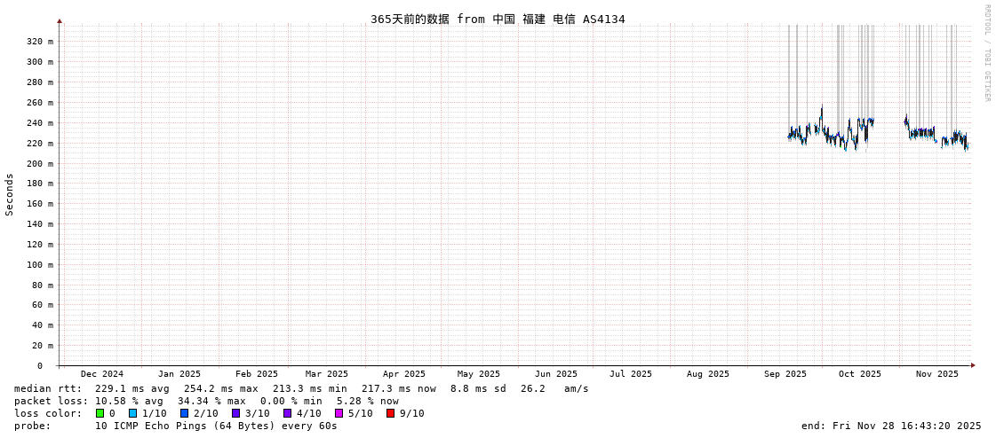Click the Apr 2025 x-axis label

[404, 374]
